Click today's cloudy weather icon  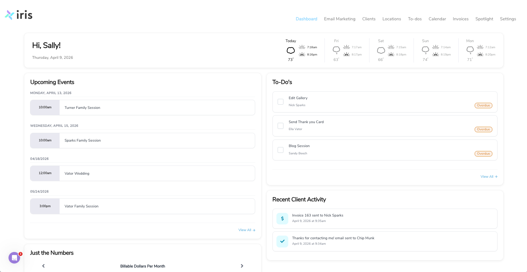click(x=291, y=50)
